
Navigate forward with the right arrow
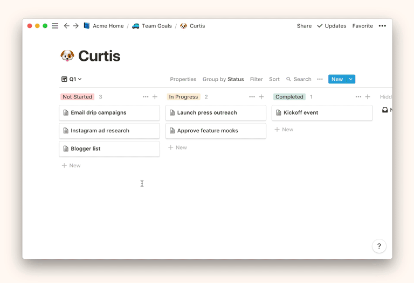point(76,26)
